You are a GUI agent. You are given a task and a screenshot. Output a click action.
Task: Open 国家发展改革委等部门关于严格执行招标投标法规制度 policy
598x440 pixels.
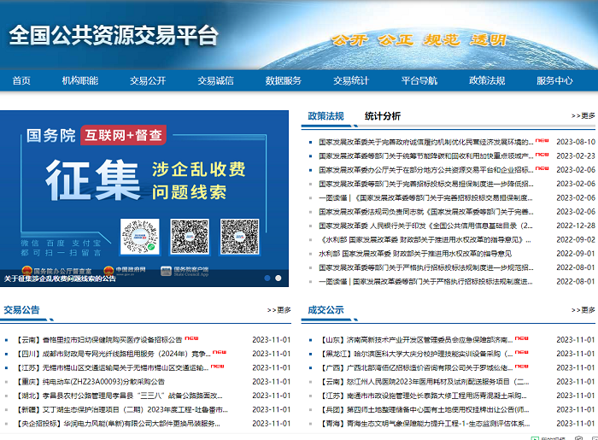tap(426, 267)
